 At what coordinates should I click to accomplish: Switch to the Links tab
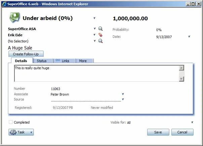pyautogui.click(x=64, y=61)
